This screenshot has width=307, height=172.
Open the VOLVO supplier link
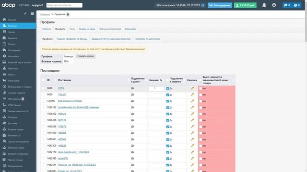tap(62, 95)
